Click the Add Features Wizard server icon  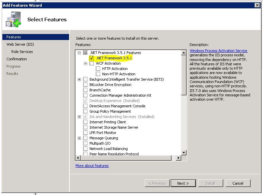(x=13, y=19)
